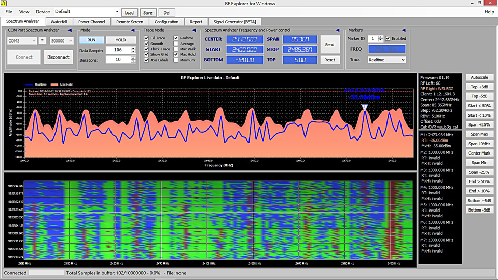This screenshot has width=498, height=280.
Task: Click the Disconnect button
Action: [x=58, y=57]
